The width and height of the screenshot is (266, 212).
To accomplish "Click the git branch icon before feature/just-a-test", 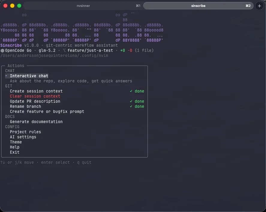I will click(64, 51).
